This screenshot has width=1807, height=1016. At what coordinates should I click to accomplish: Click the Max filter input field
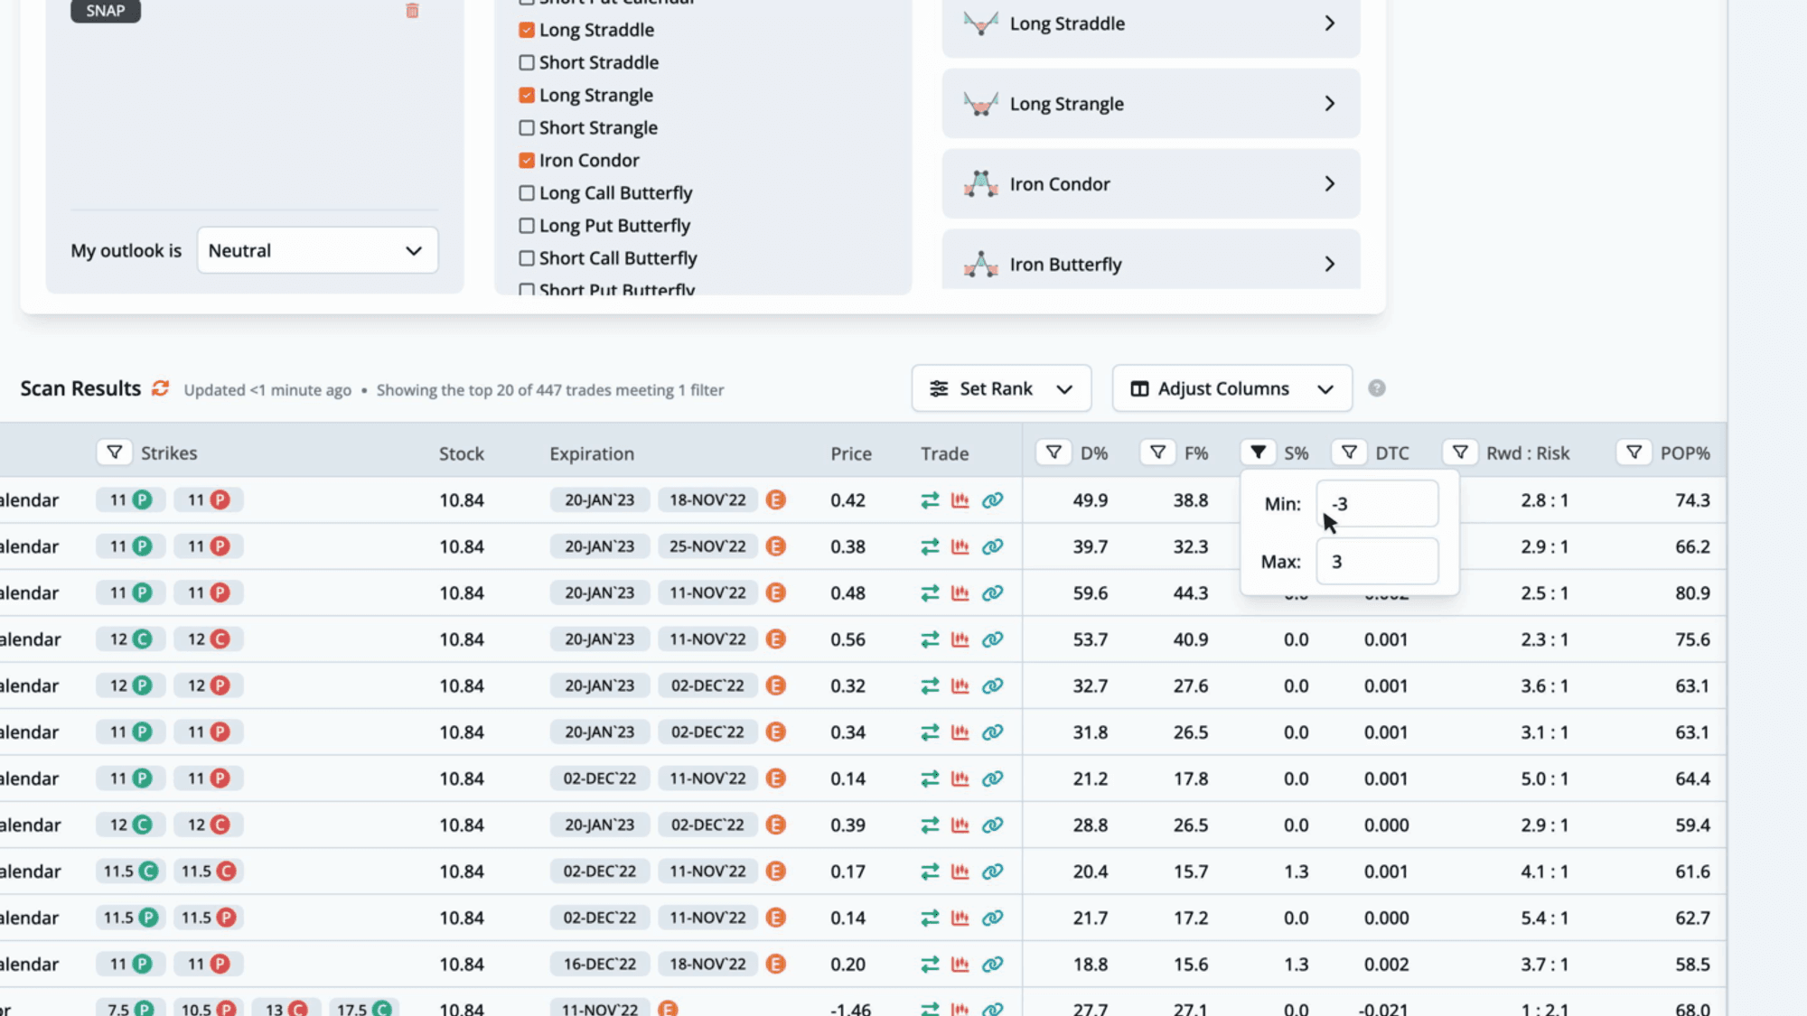pos(1377,562)
